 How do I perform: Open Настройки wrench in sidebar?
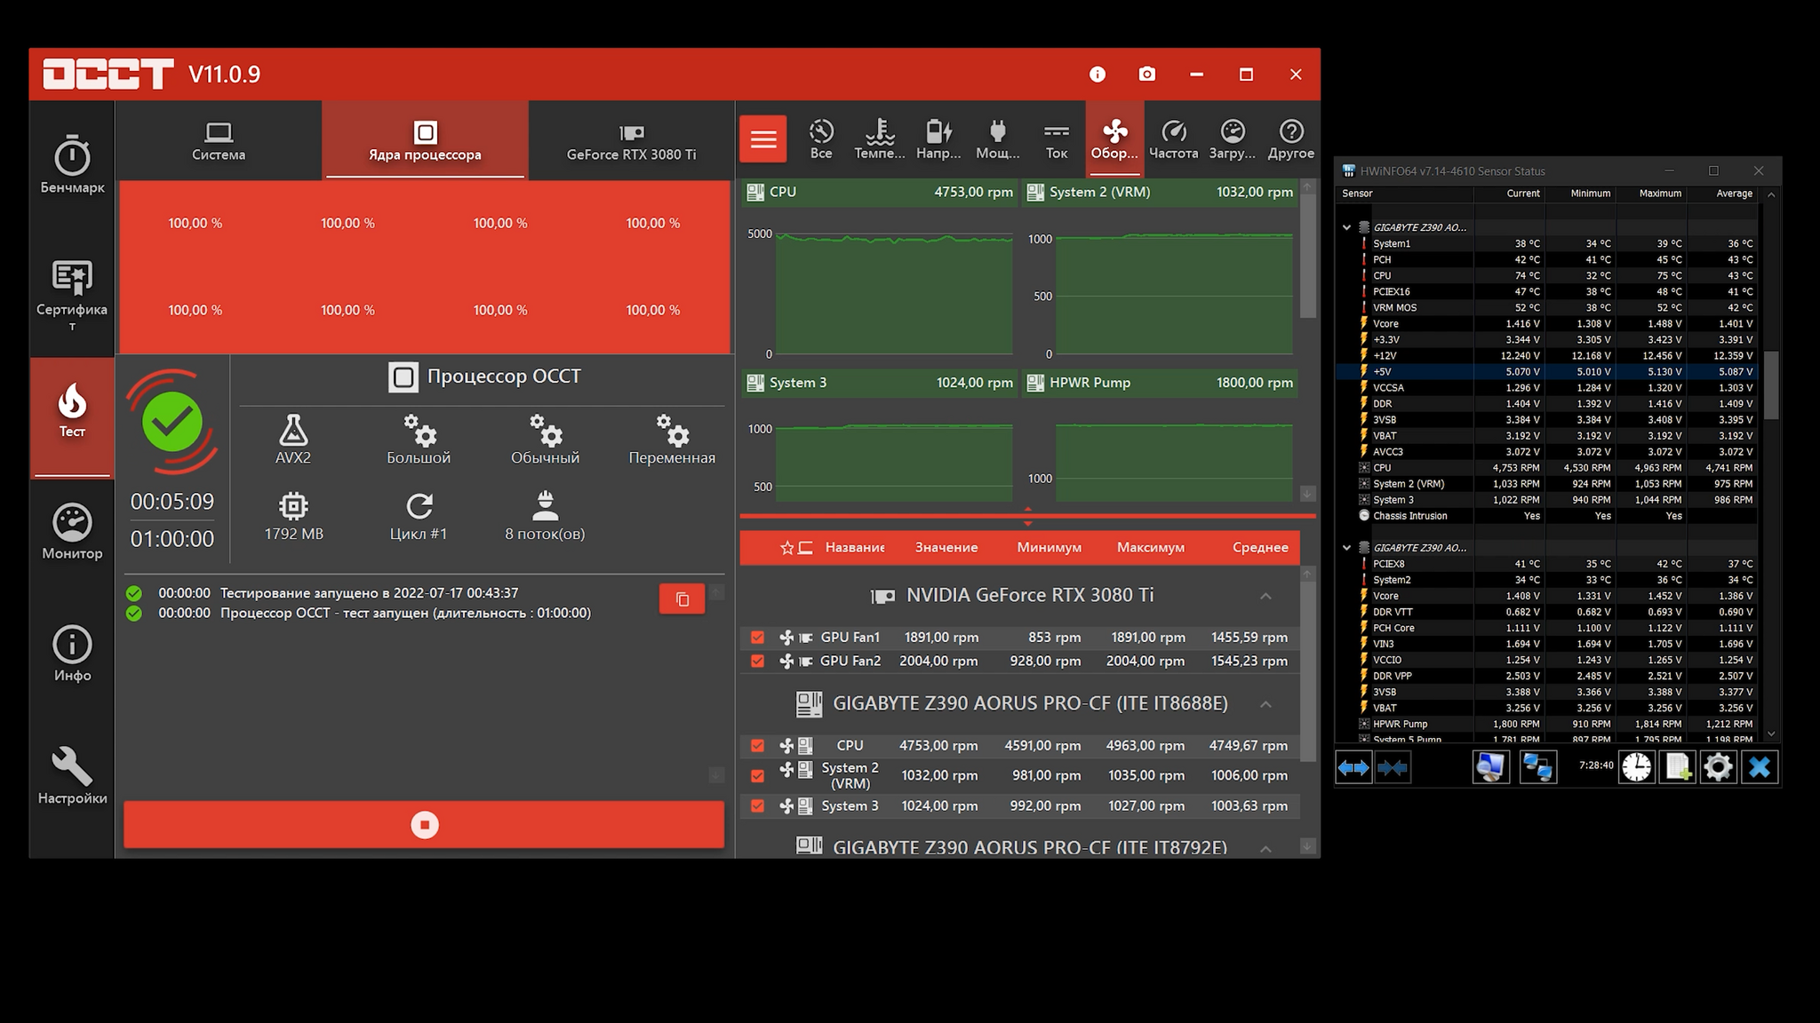[x=72, y=776]
